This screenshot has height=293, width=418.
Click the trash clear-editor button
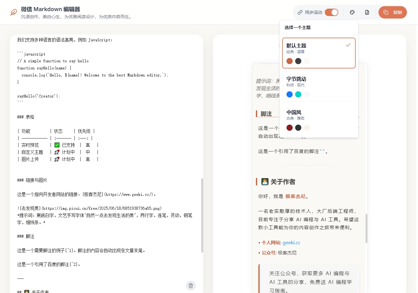coord(191,286)
